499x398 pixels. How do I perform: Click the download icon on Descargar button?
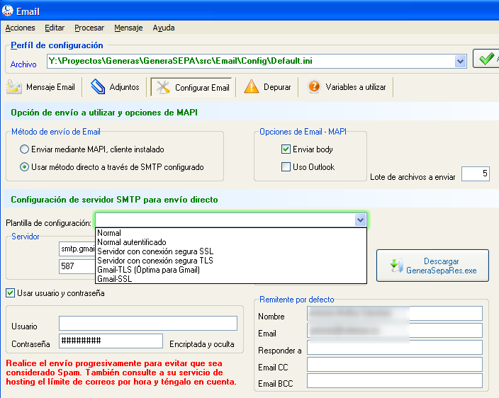click(396, 266)
